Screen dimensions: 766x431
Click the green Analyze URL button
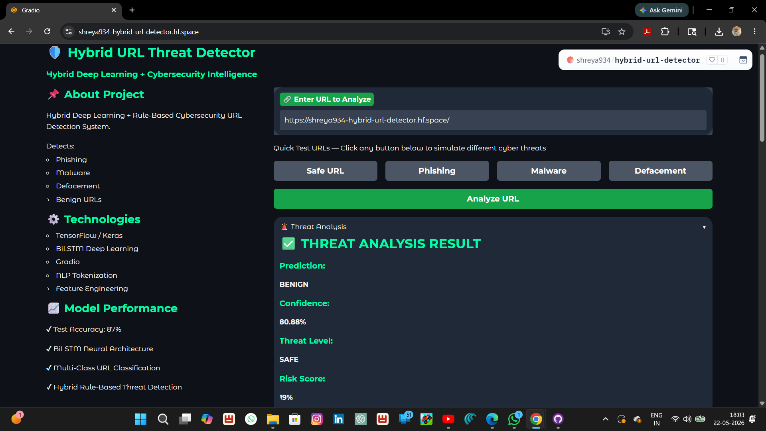point(493,199)
